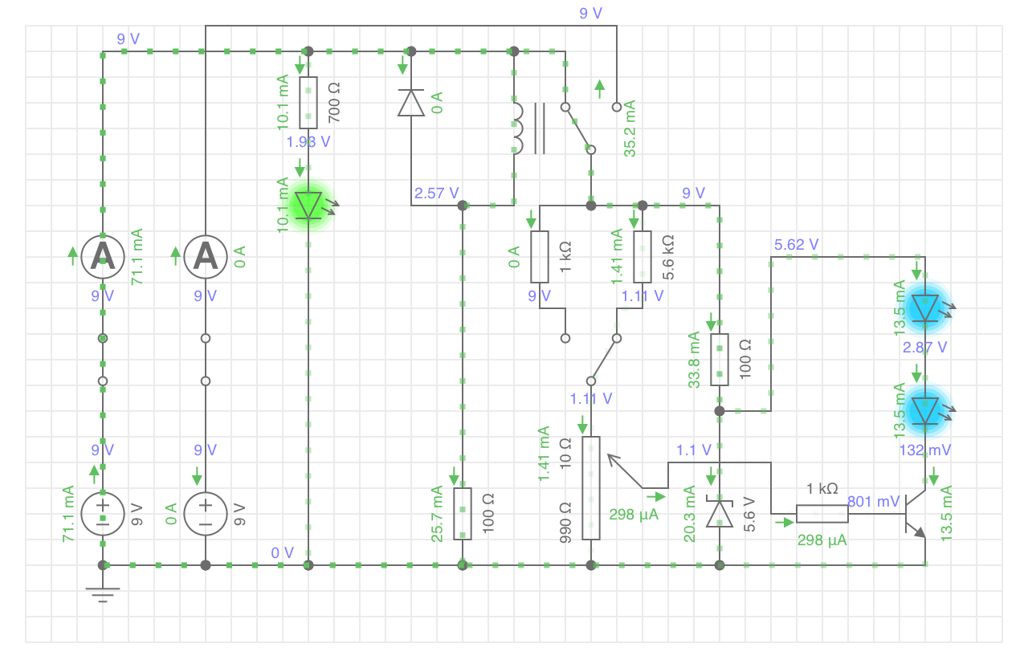Select the glowing green LED
The width and height of the screenshot is (1028, 668).
[x=308, y=205]
